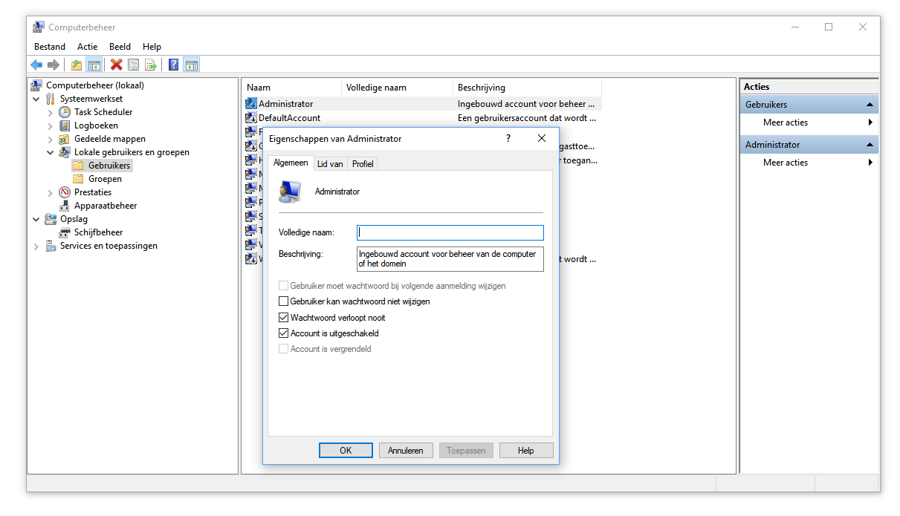Image resolution: width=900 pixels, height=516 pixels.
Task: Click inside the 'Volledige naam' input field
Action: (x=449, y=232)
